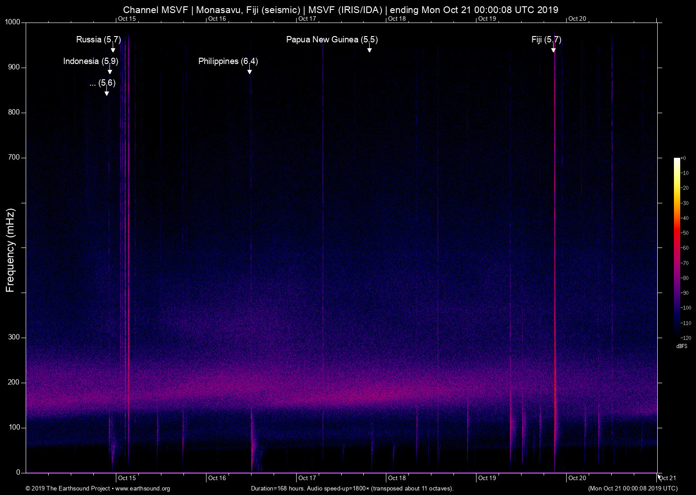Click the Oct 20 marker on top axis
The height and width of the screenshot is (495, 696).
point(577,18)
